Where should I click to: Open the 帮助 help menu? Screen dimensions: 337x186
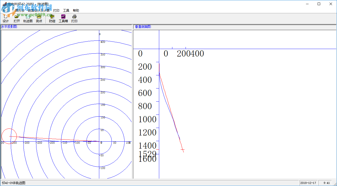76,11
